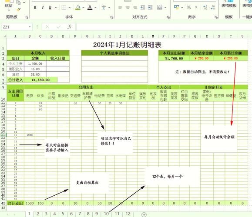
Task: Align text to the right
Action: click(x=135, y=7)
